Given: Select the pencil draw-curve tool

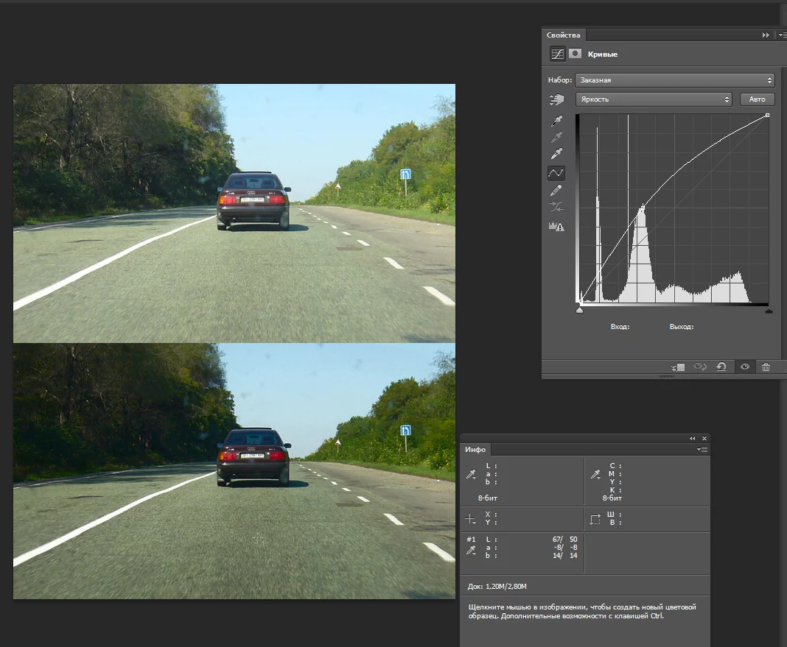Looking at the screenshot, I should (x=556, y=191).
